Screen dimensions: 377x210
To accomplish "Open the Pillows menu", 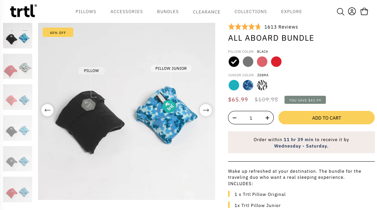I will click(86, 11).
